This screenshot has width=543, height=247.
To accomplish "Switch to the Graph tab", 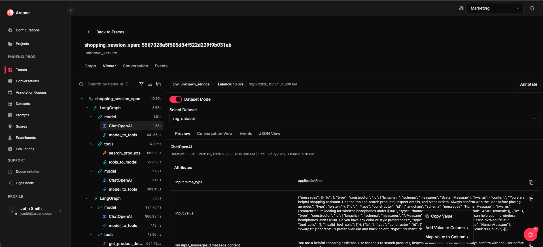I will pos(90,66).
